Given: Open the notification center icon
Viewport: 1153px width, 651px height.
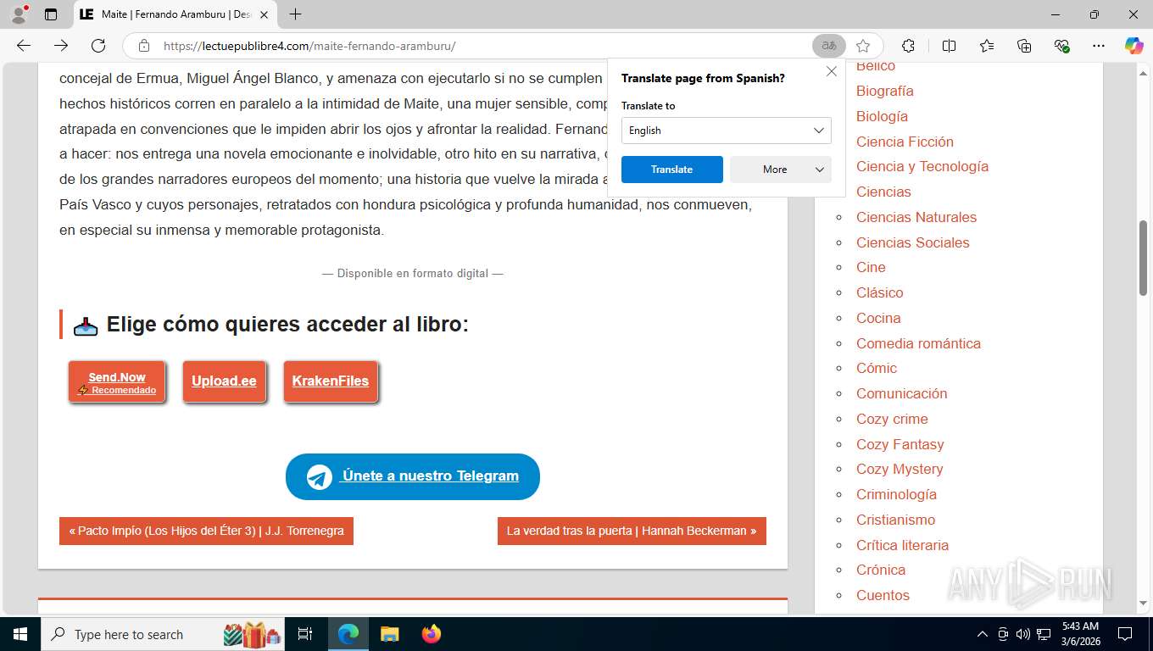Looking at the screenshot, I should pyautogui.click(x=1125, y=634).
